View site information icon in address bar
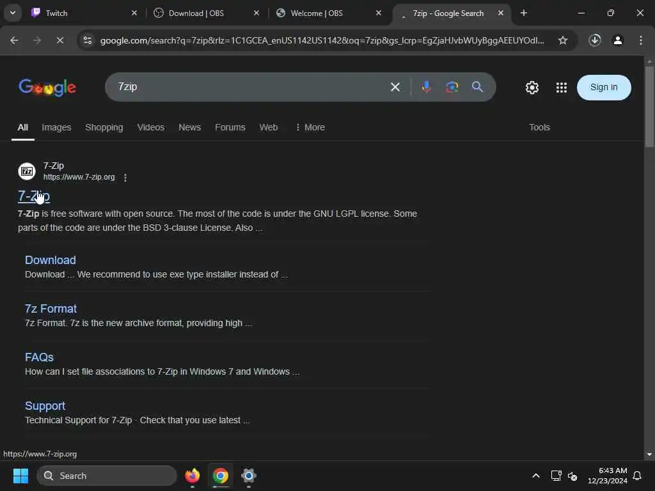The width and height of the screenshot is (655, 491). pyautogui.click(x=88, y=40)
